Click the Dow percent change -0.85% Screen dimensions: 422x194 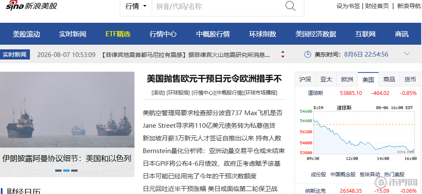[408, 93]
